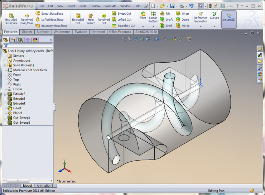The width and height of the screenshot is (265, 195).
Task: Select the Linear Pattern tool
Action: (153, 17)
